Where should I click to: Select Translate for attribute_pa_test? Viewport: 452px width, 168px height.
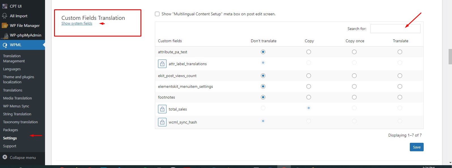[400, 52]
